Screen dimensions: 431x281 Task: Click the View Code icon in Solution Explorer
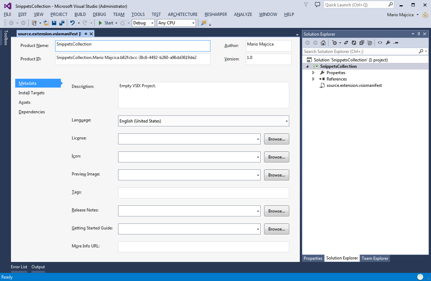pos(380,43)
